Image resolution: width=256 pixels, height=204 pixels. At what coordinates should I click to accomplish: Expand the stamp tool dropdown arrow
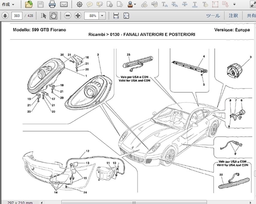pos(135,4)
